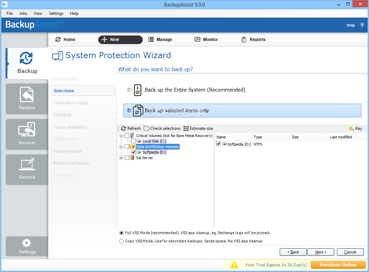The width and height of the screenshot is (369, 272).
Task: Click the blue question mark Help icon
Action: click(x=362, y=25)
